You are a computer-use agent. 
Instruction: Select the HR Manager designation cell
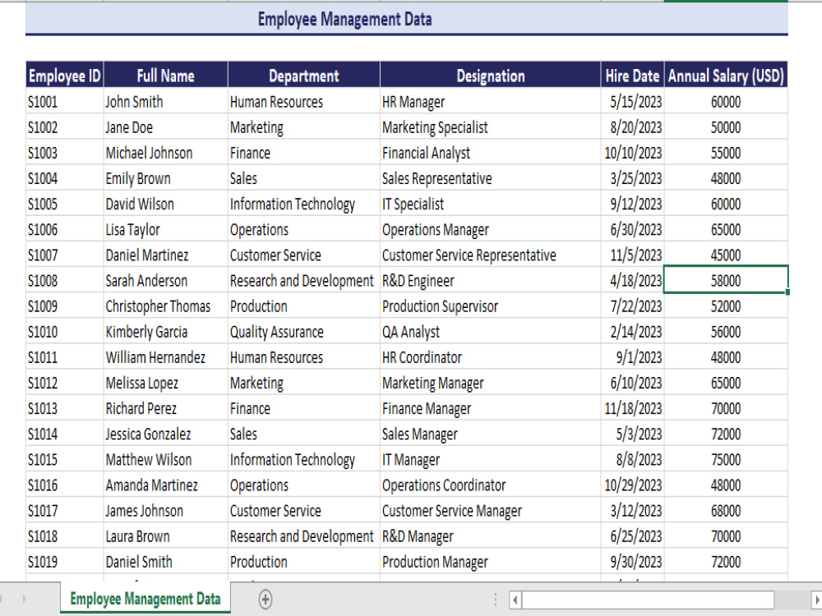point(490,102)
